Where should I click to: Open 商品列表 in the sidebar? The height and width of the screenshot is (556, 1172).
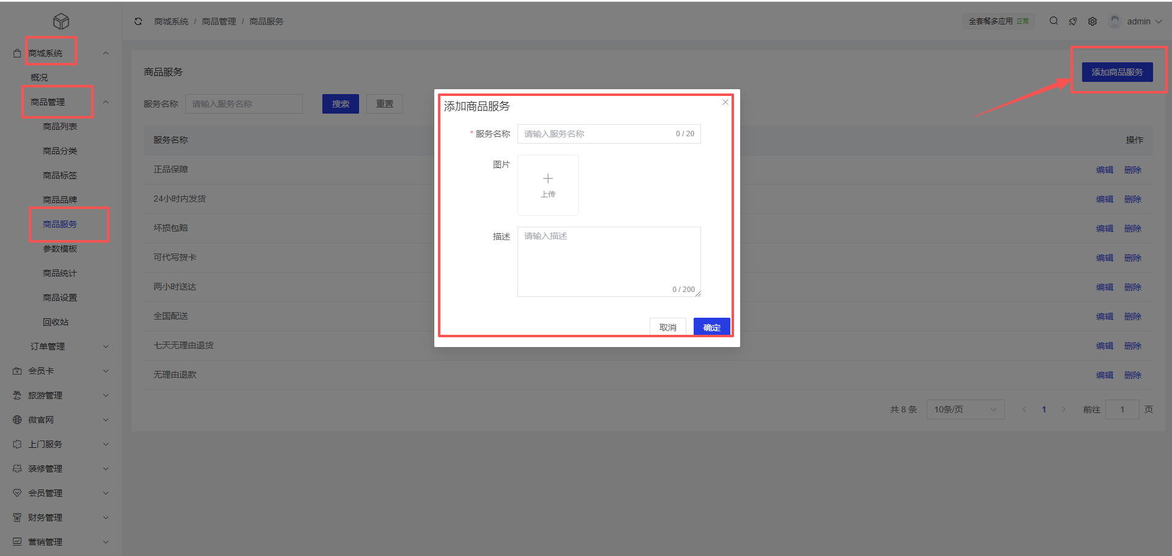(x=60, y=126)
